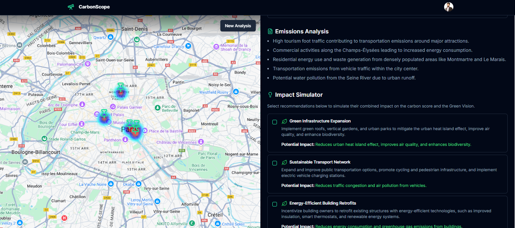The image size is (515, 228).
Task: Click the Levallois-Perret map label
Action: pos(76,84)
